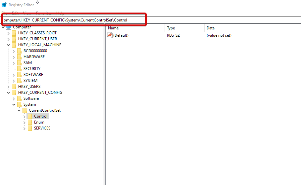Select the SERVICES key
Viewport: 301px width, 185px height.
tap(42, 128)
